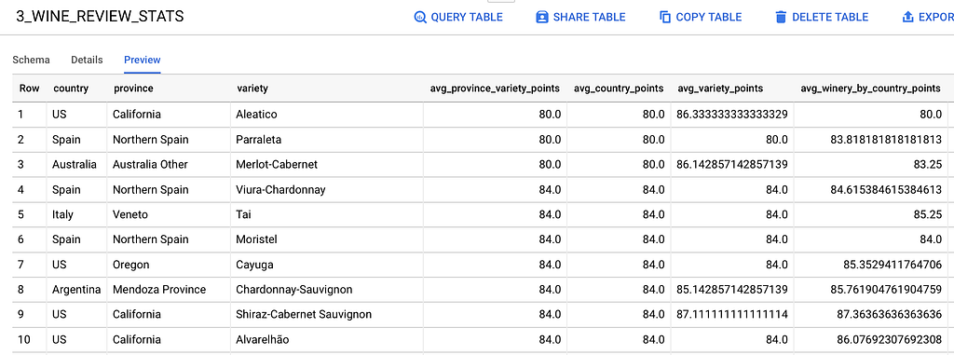Click the Italy country cell
Viewport: 954px width, 355px height.
[62, 214]
